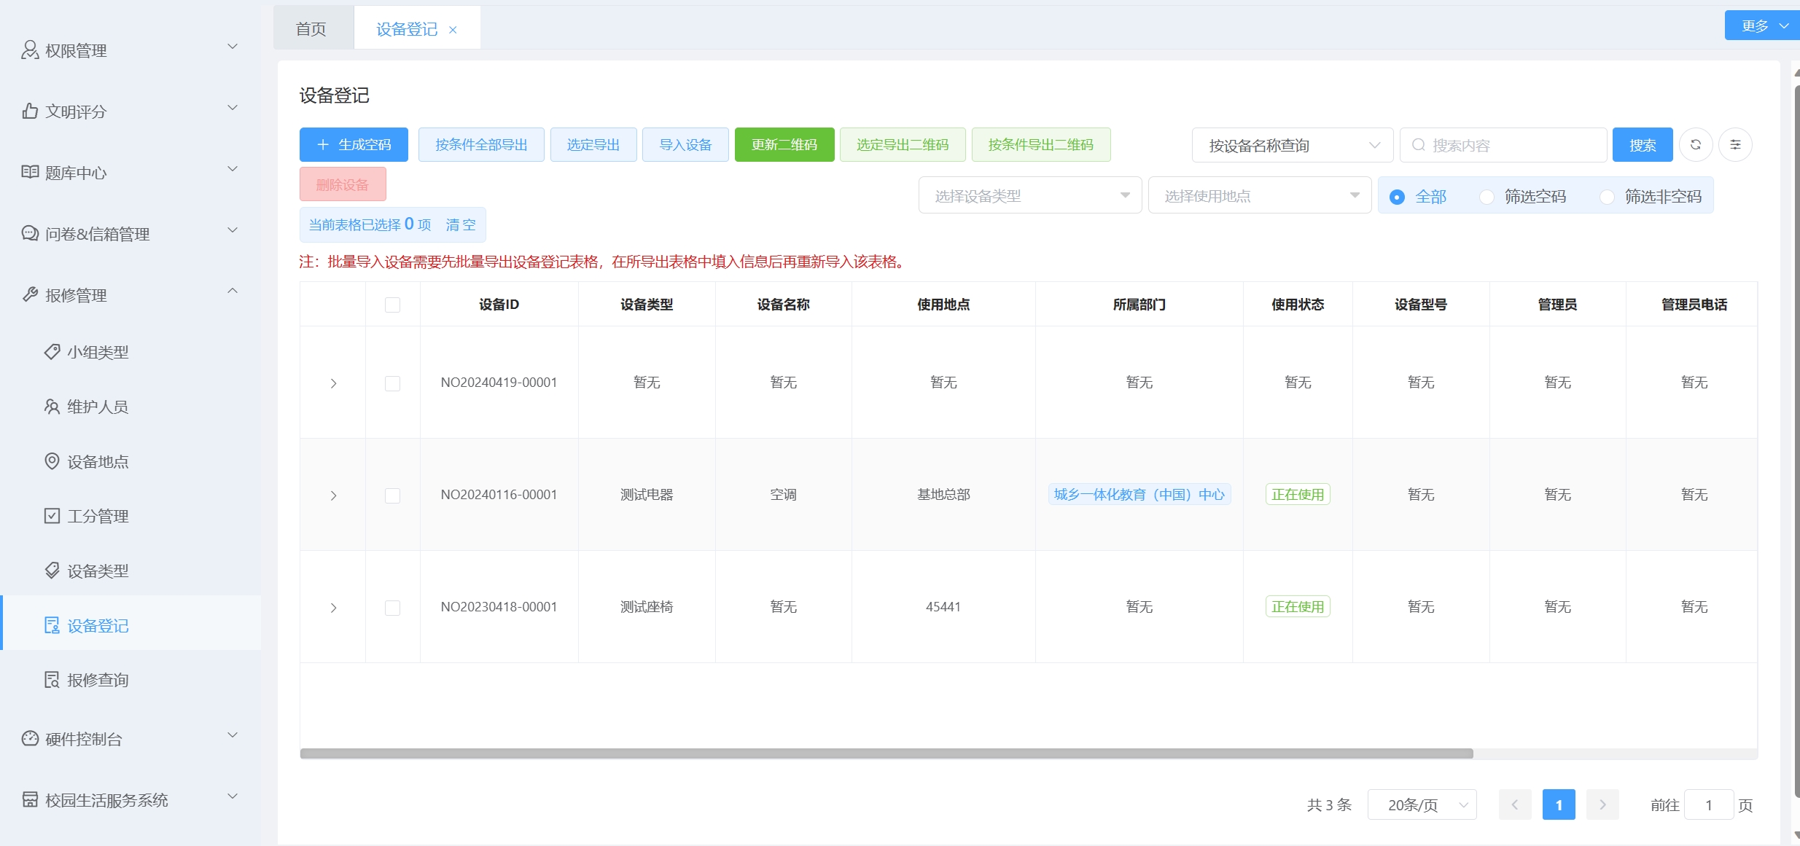Click page number 1 in pagination
This screenshot has height=846, width=1800.
point(1559,804)
